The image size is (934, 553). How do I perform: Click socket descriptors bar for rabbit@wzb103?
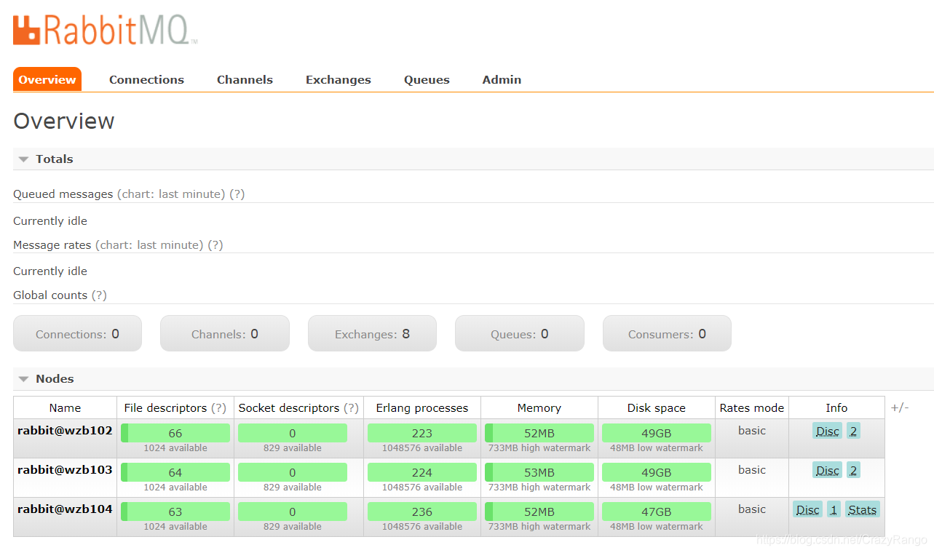[x=293, y=472]
